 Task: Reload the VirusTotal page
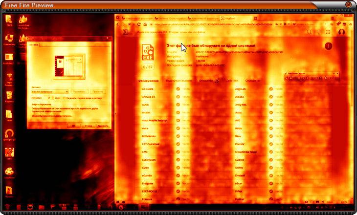pos(139,24)
